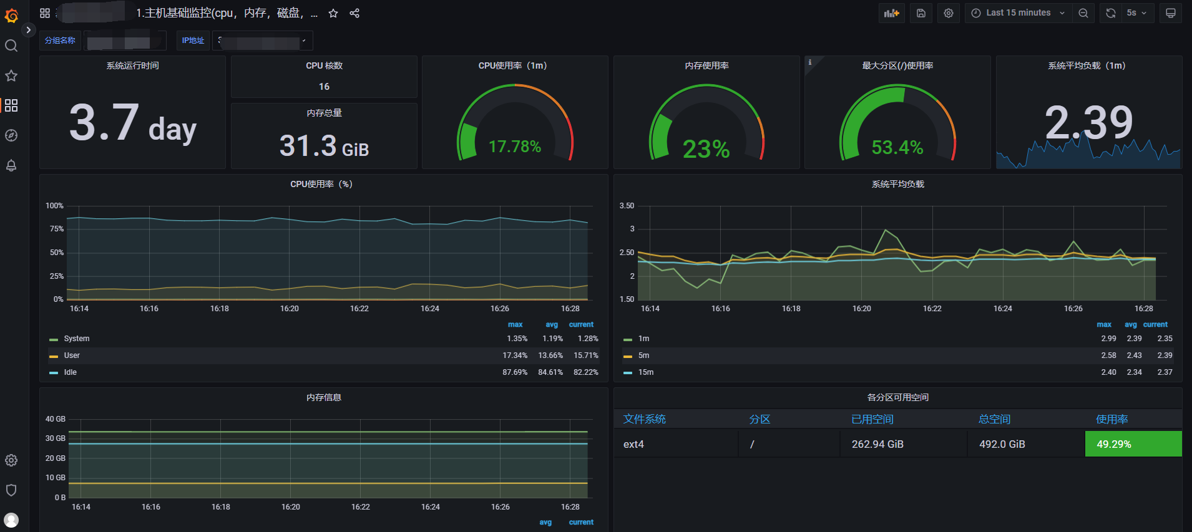Click the dashboard grid icon near title
Screen dimensions: 1192x532
coord(45,13)
